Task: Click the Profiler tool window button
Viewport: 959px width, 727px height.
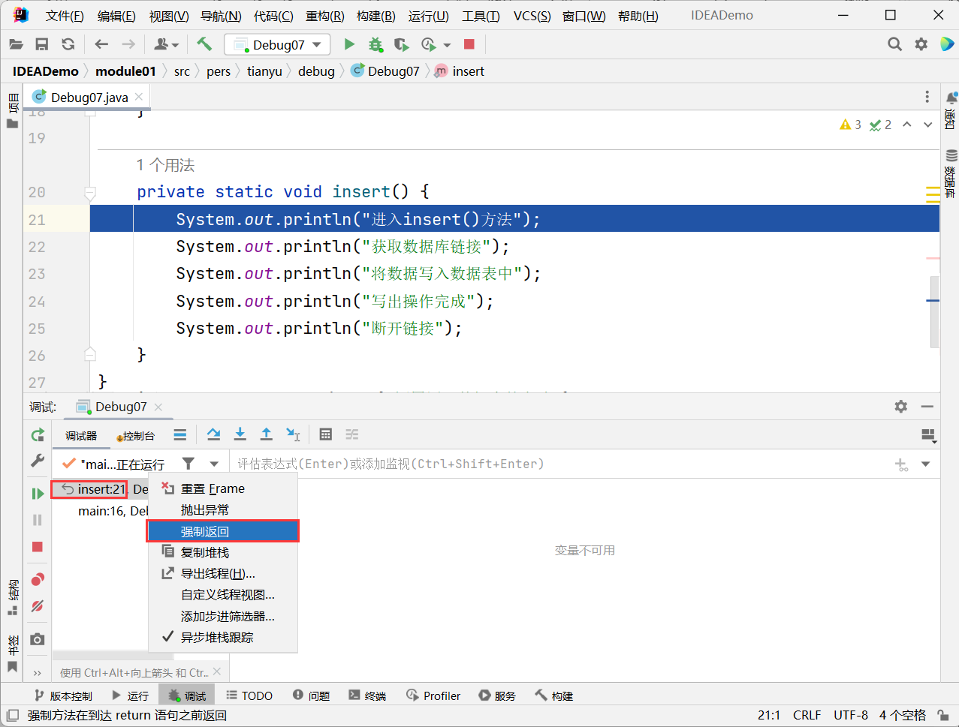Action: coord(433,695)
